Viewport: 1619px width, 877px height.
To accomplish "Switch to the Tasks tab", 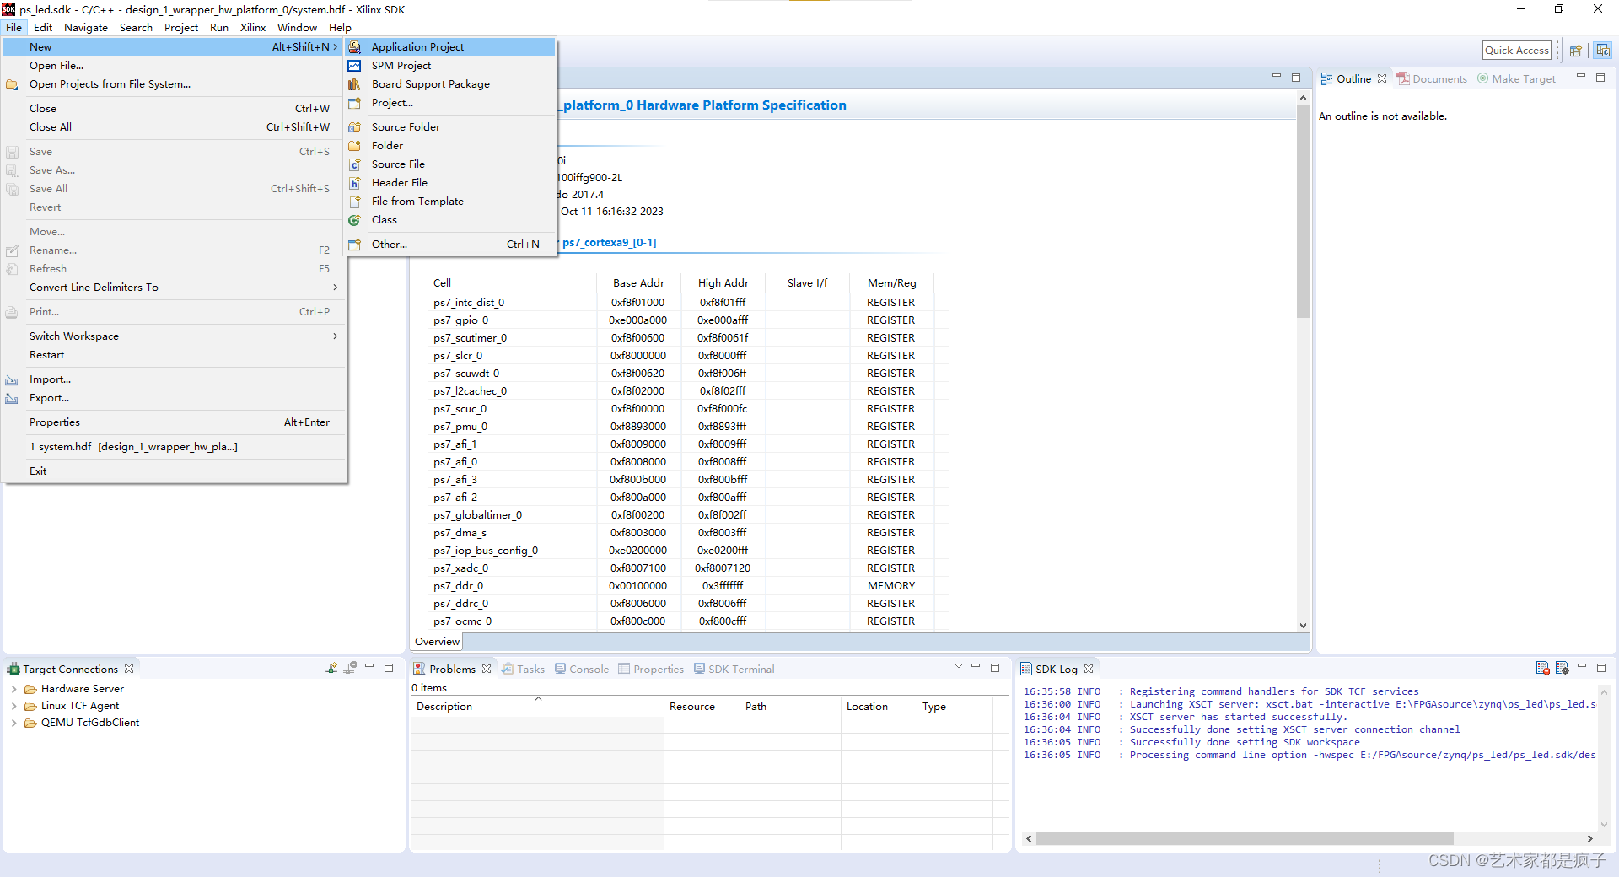I will (523, 669).
